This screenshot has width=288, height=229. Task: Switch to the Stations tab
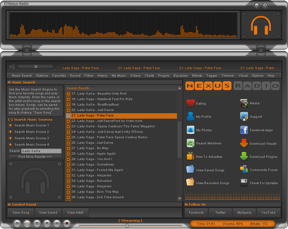tap(42, 76)
